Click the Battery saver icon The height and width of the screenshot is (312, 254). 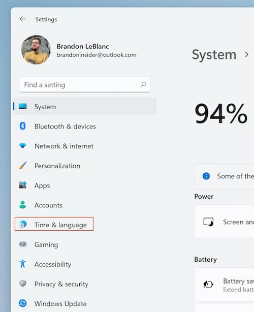pyautogui.click(x=208, y=284)
